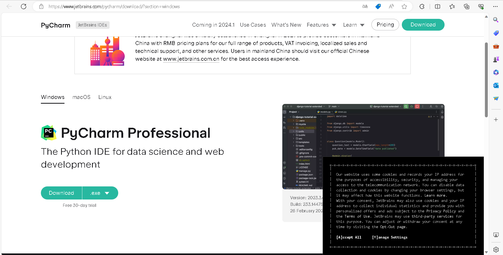Click the PyCharm logo in header
This screenshot has height=255, width=503.
point(56,25)
